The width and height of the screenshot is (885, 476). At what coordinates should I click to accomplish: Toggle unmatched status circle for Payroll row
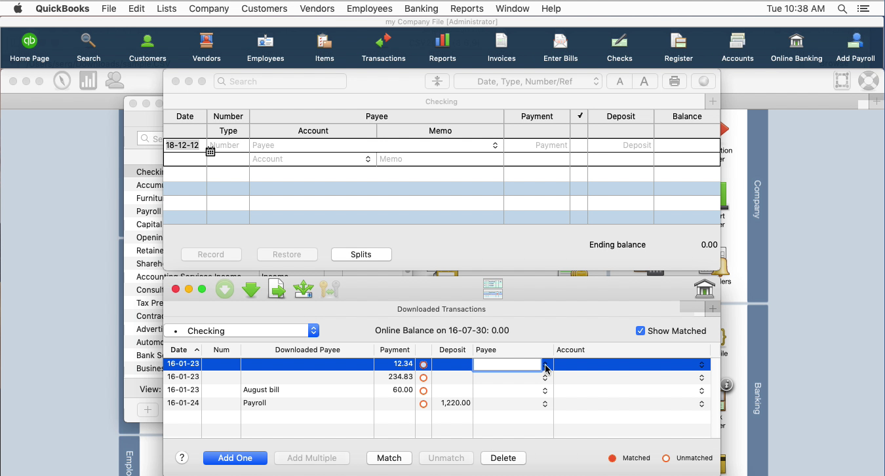[x=423, y=404]
